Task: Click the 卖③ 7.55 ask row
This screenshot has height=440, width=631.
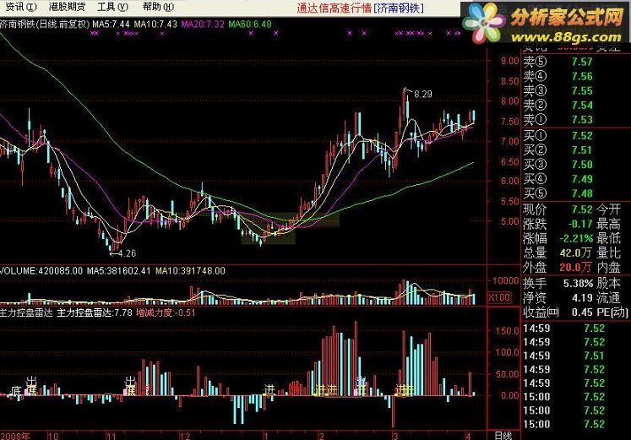Action: (558, 91)
